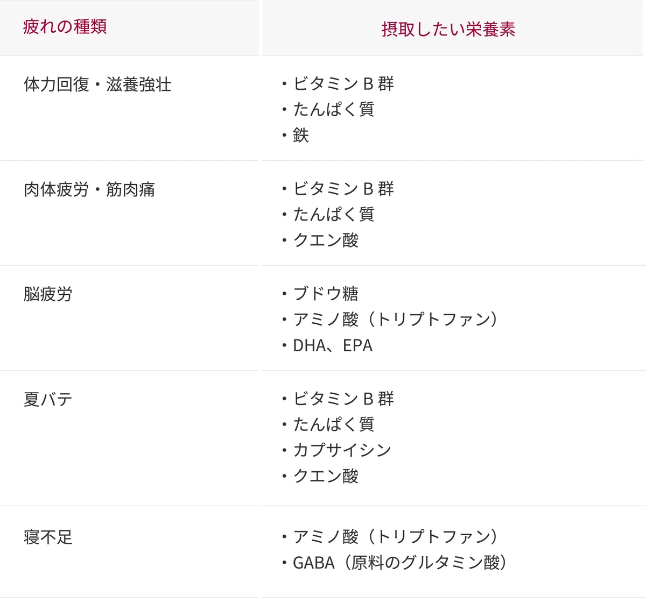The height and width of the screenshot is (603, 646).
Task: Click アミノ酸（トリプトファン） under 寝不足
Action: pyautogui.click(x=396, y=536)
